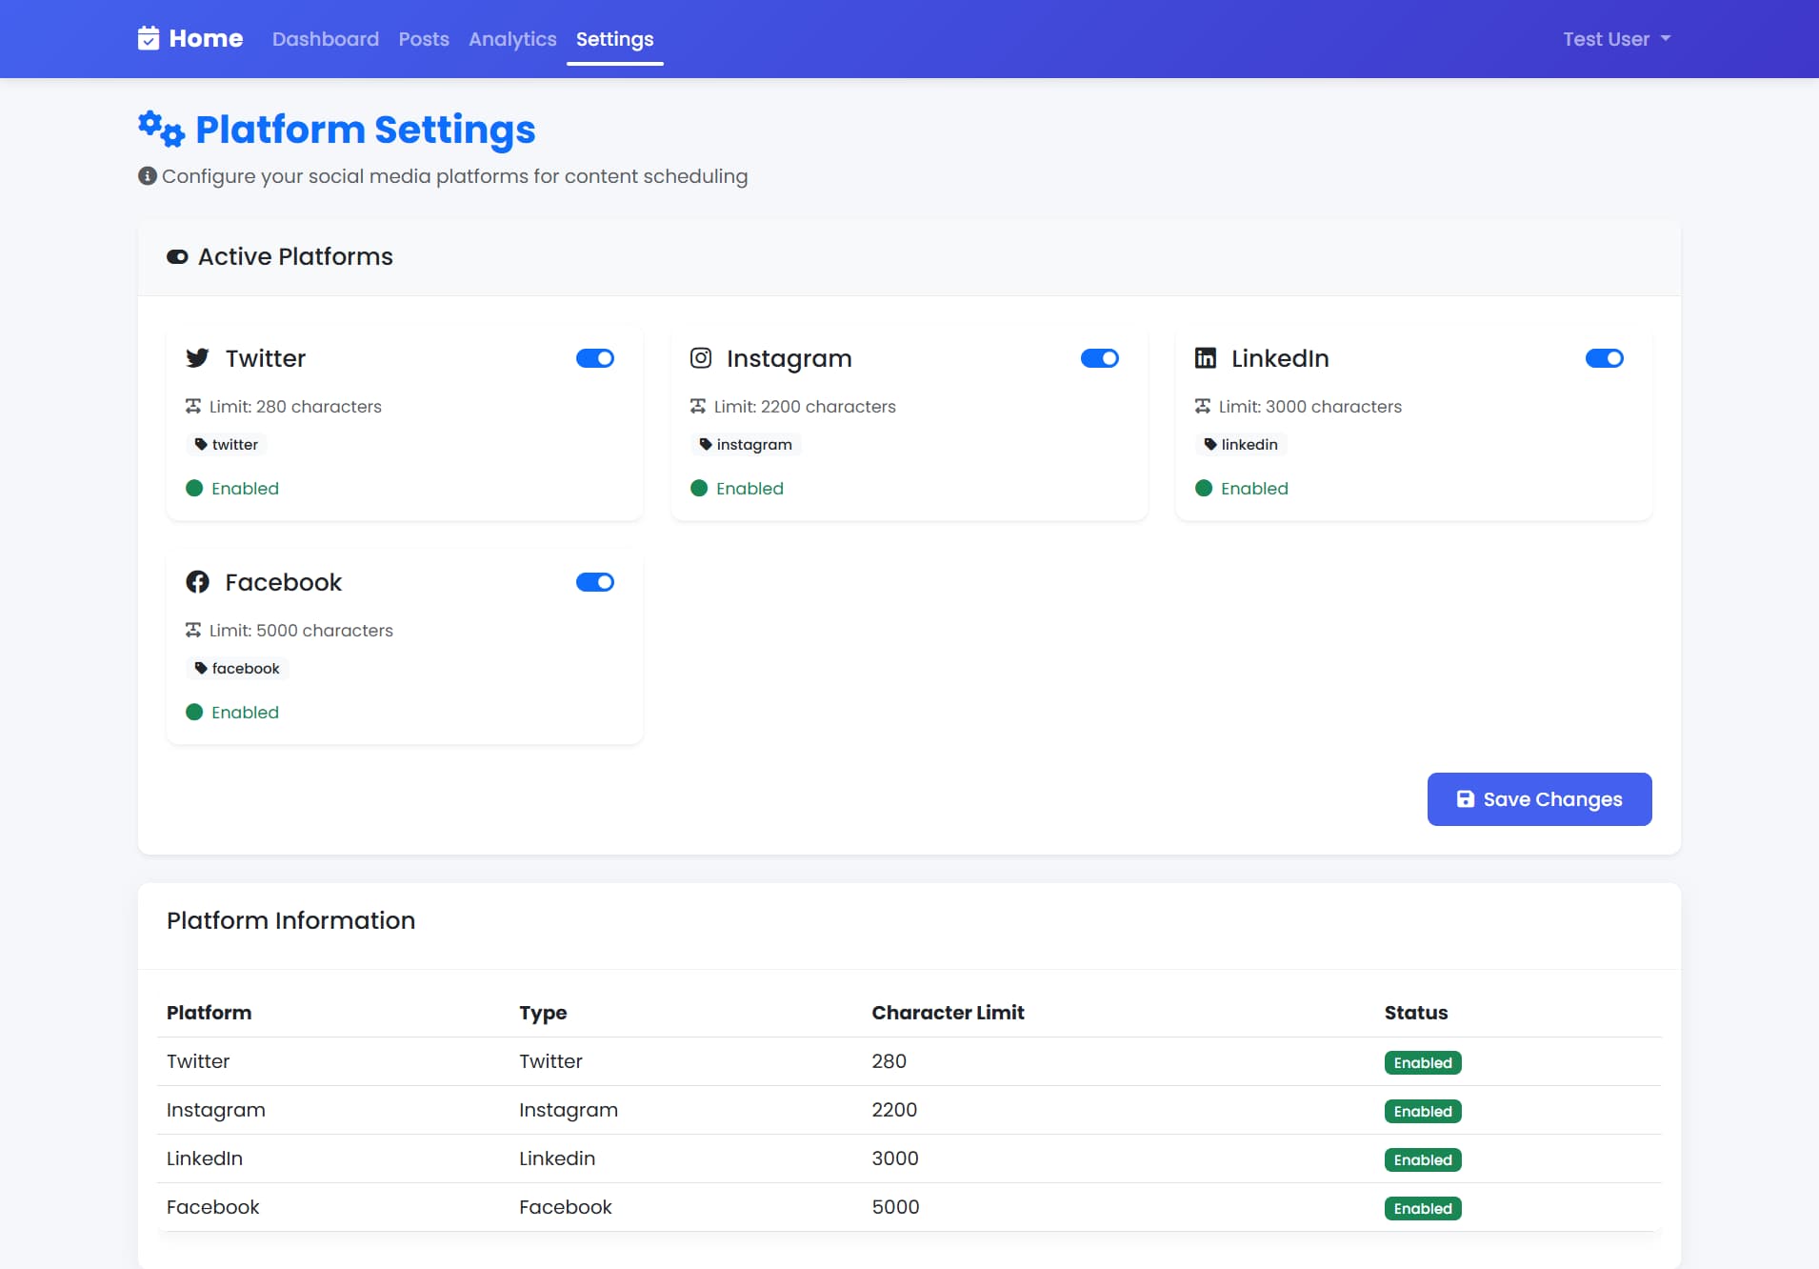
Task: Click the Save Changes button
Action: point(1538,799)
